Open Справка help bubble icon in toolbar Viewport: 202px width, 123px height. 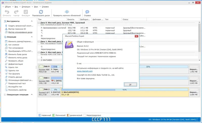(87, 12)
